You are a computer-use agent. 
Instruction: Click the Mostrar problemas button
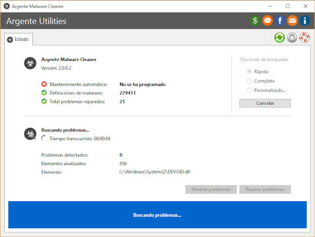click(x=211, y=189)
